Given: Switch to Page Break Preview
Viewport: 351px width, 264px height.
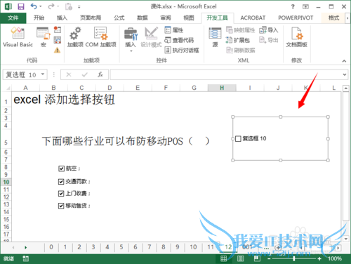Looking at the screenshot, I should pos(257,258).
